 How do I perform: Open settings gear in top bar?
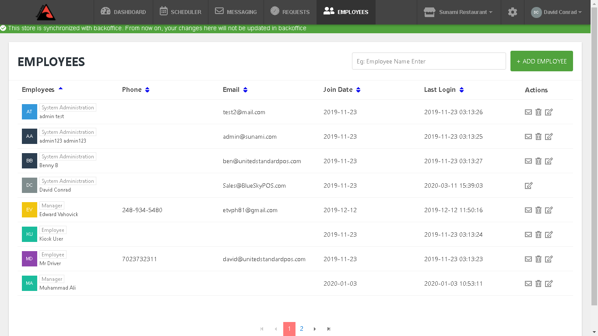coord(513,12)
